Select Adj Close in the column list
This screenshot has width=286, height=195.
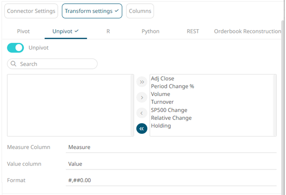[x=162, y=79]
